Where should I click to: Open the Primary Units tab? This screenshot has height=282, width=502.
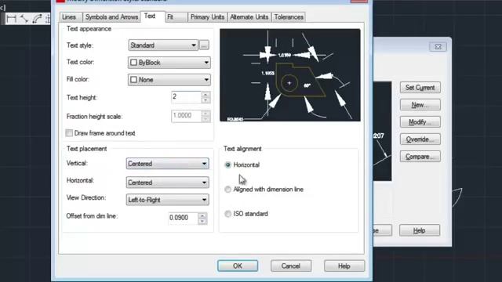pyautogui.click(x=207, y=17)
